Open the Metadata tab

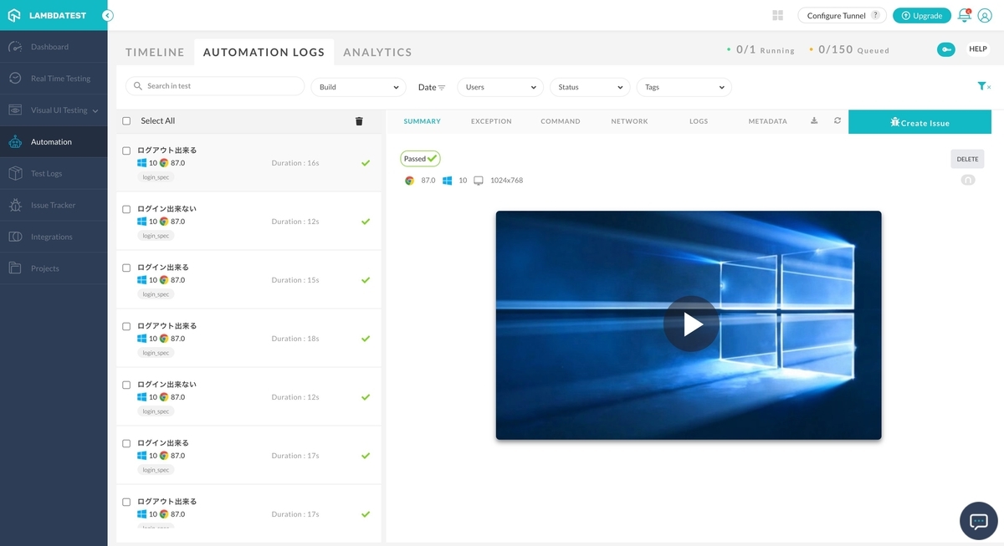coord(767,121)
